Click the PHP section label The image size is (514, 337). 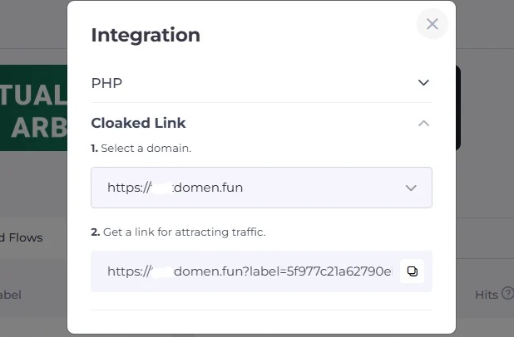tap(106, 83)
